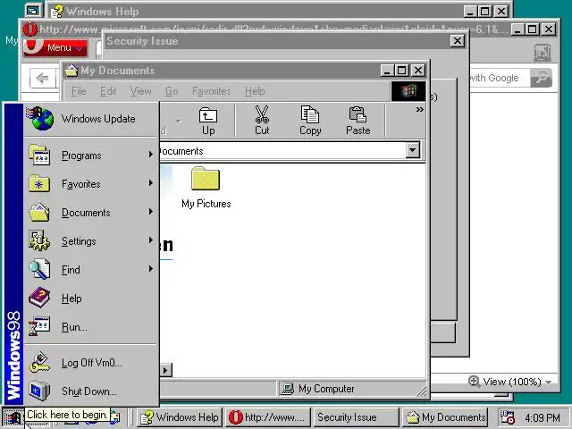This screenshot has width=572, height=429.
Task: Launch the Run dialog
Action: point(91,327)
